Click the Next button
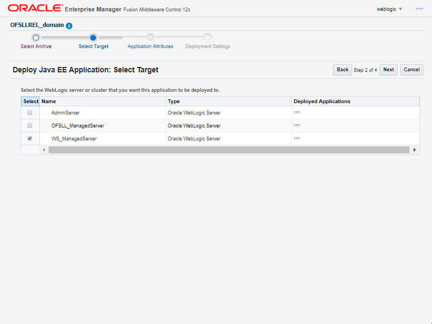Viewport: 432px width, 324px height. 388,70
